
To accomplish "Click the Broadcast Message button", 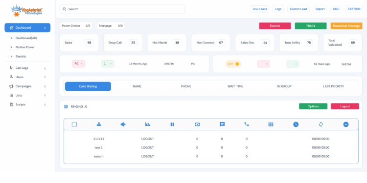I will 346,26.
